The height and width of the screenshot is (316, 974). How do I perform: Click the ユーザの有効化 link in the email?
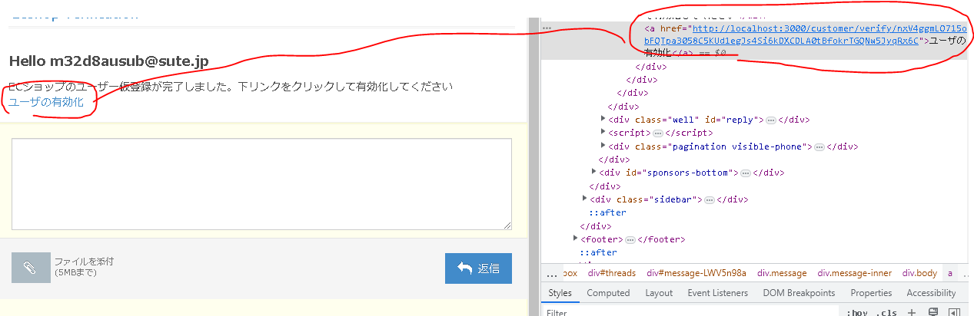point(46,102)
